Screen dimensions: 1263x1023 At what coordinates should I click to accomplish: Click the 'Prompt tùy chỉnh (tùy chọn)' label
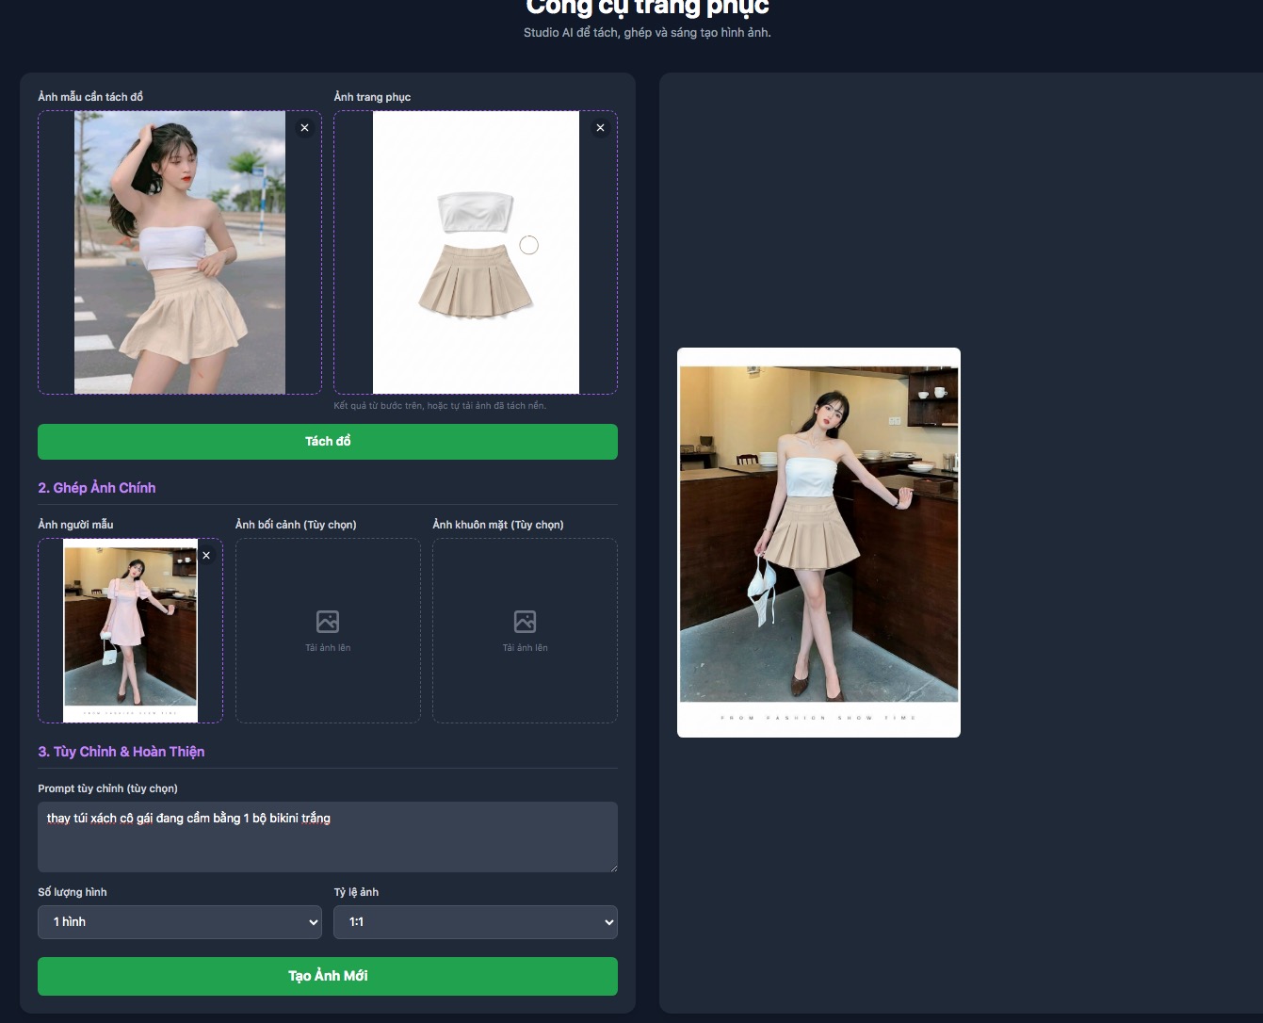107,788
